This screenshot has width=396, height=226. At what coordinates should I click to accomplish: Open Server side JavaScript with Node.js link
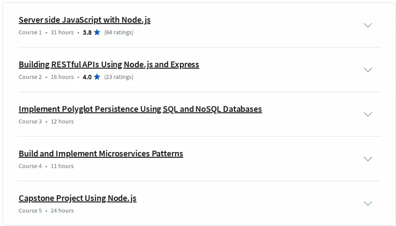[x=85, y=20]
